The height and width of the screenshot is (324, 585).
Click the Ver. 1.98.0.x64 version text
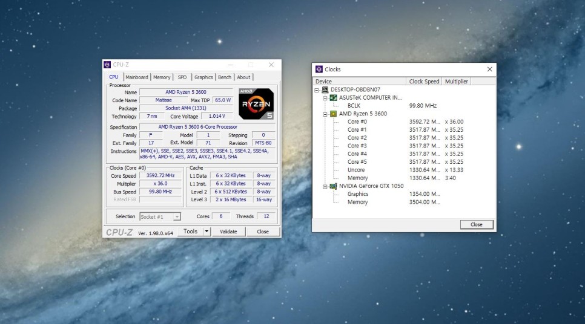156,233
